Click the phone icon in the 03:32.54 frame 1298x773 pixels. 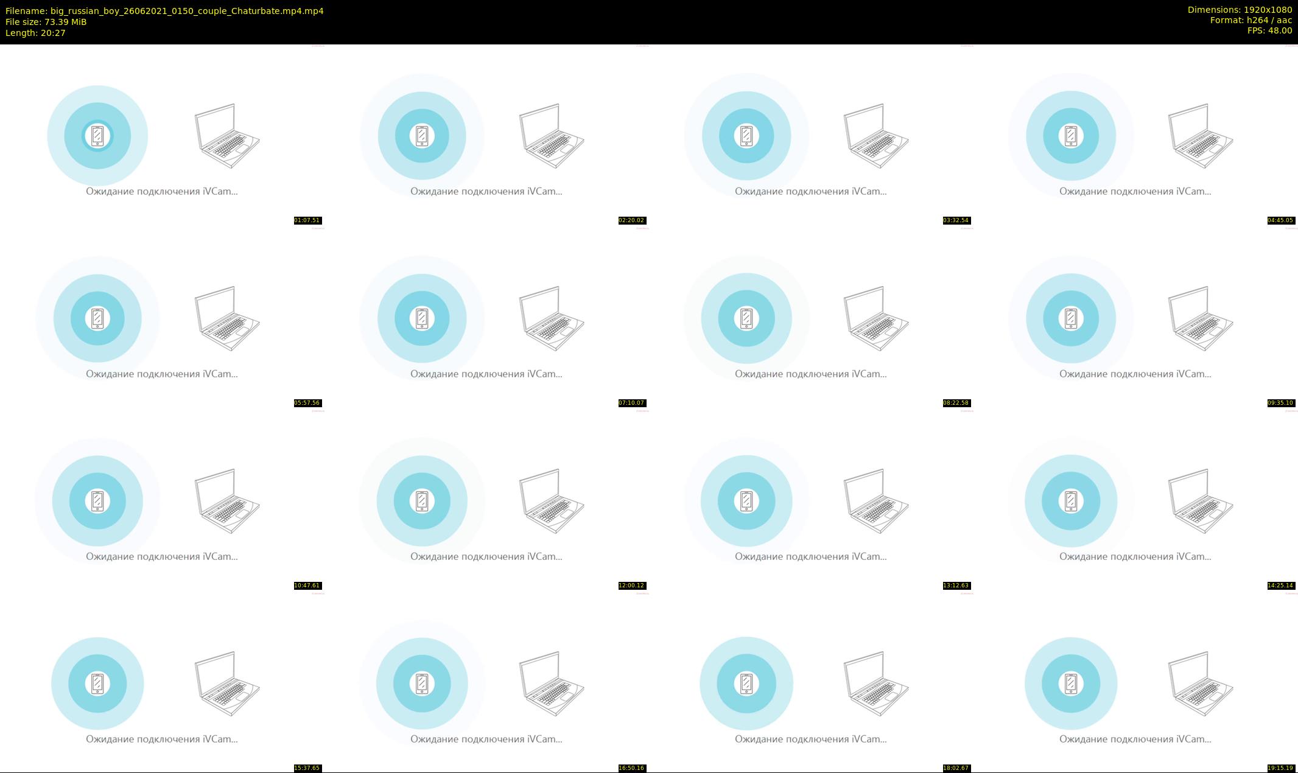[x=746, y=135]
